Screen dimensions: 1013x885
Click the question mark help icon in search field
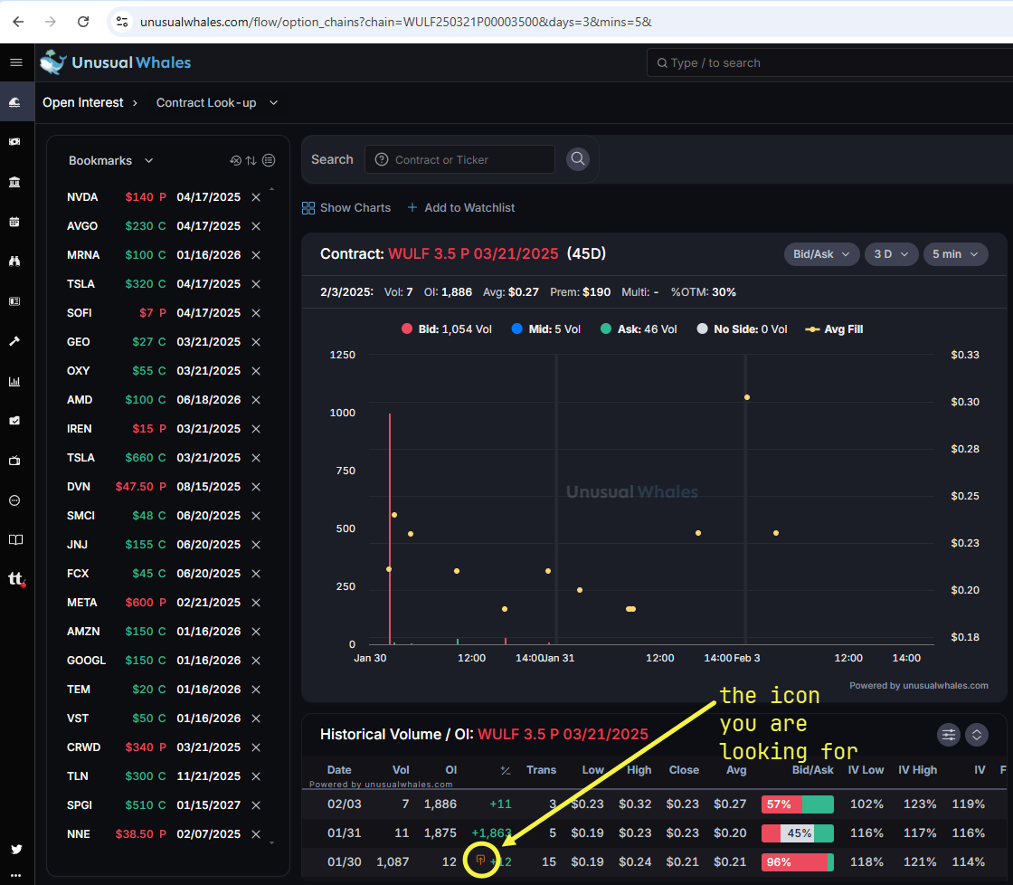[382, 159]
